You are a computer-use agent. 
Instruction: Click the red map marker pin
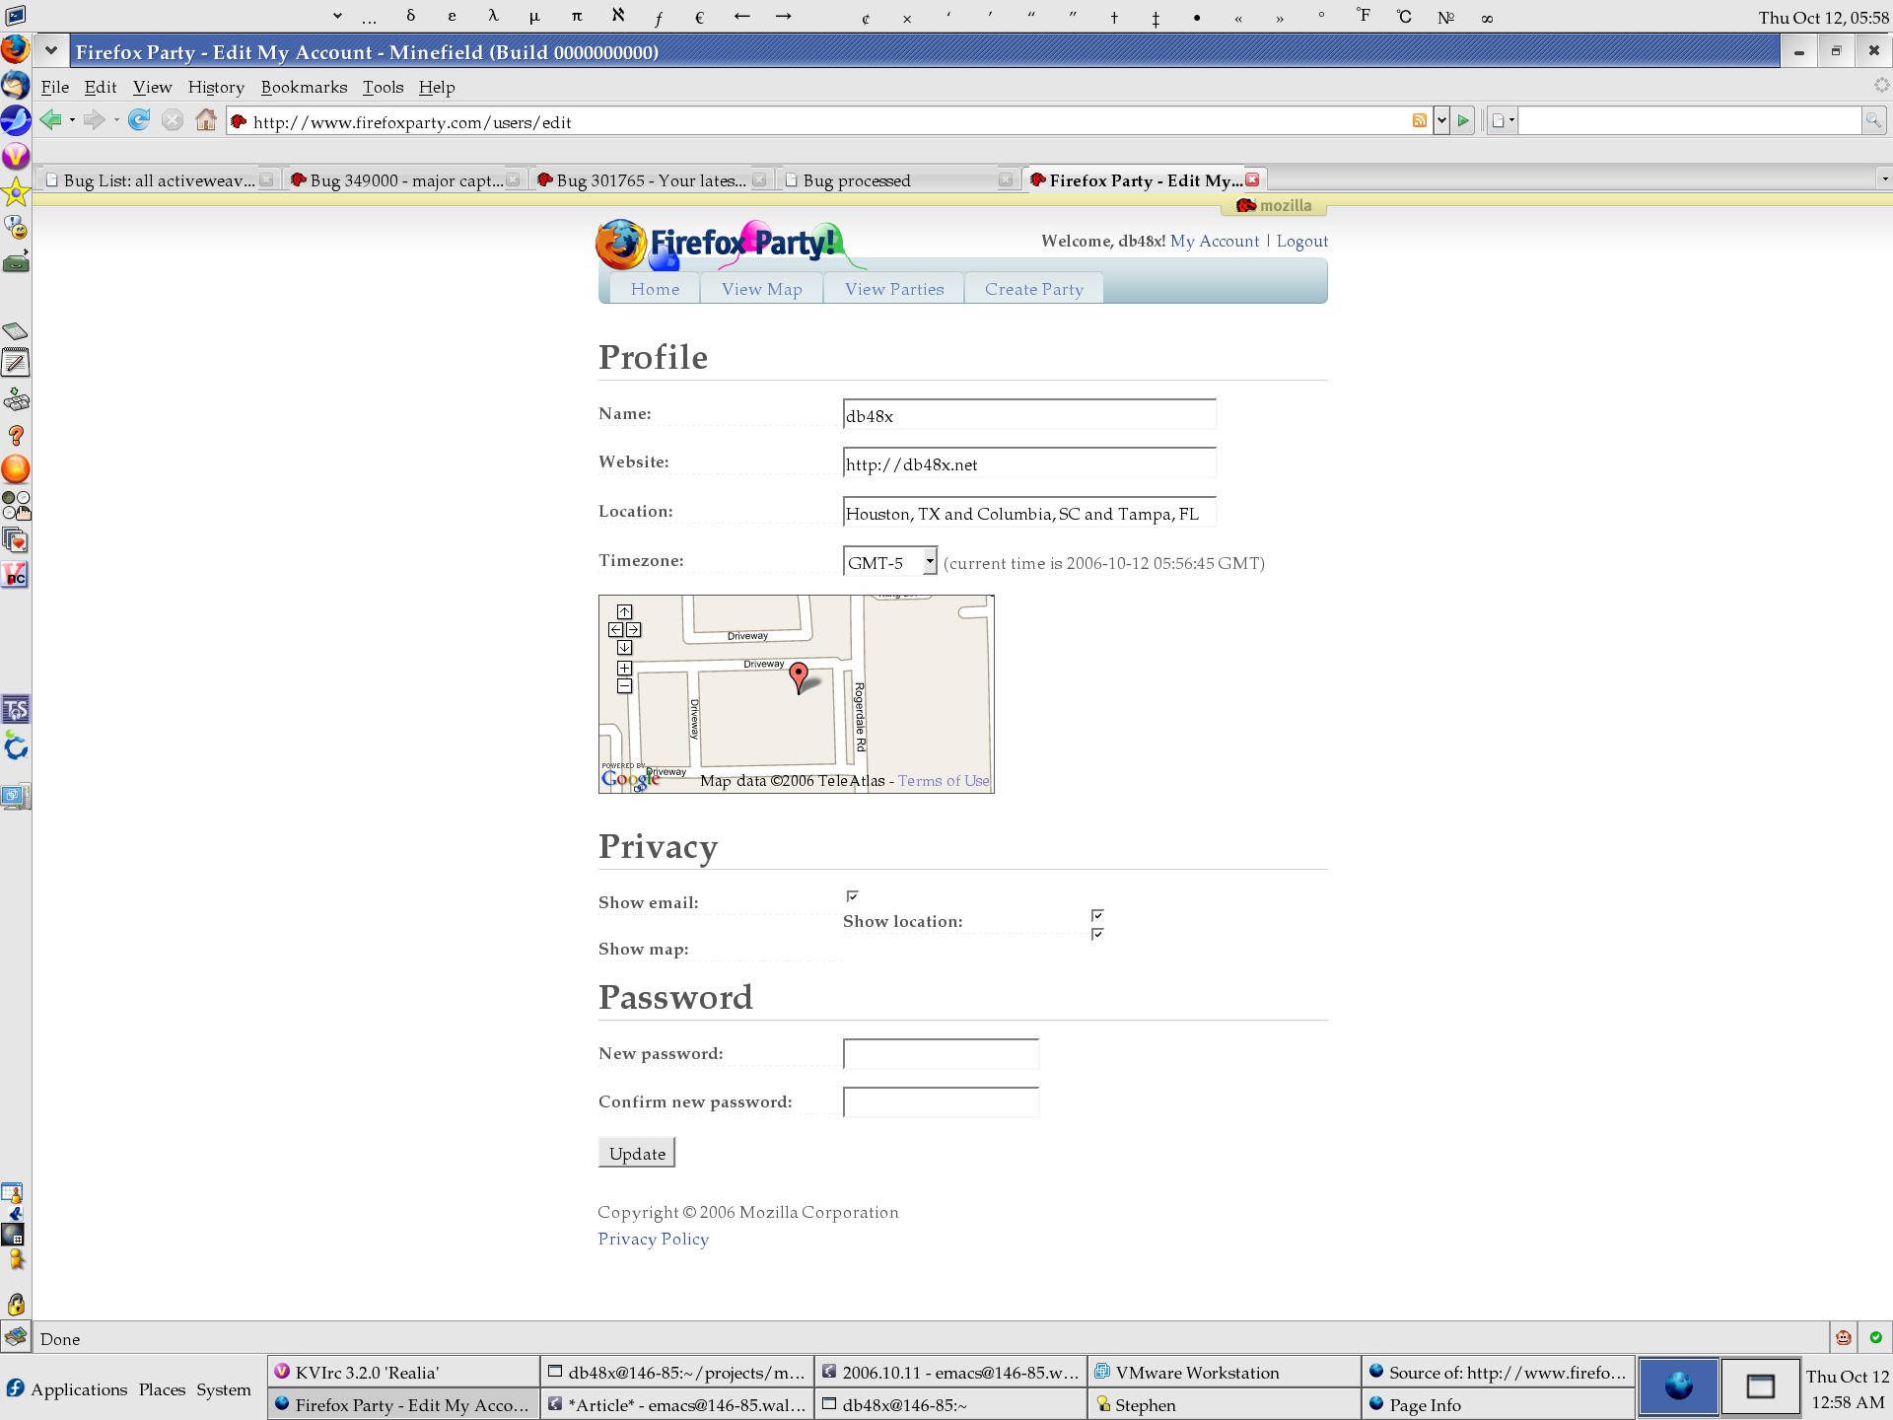pyautogui.click(x=799, y=677)
